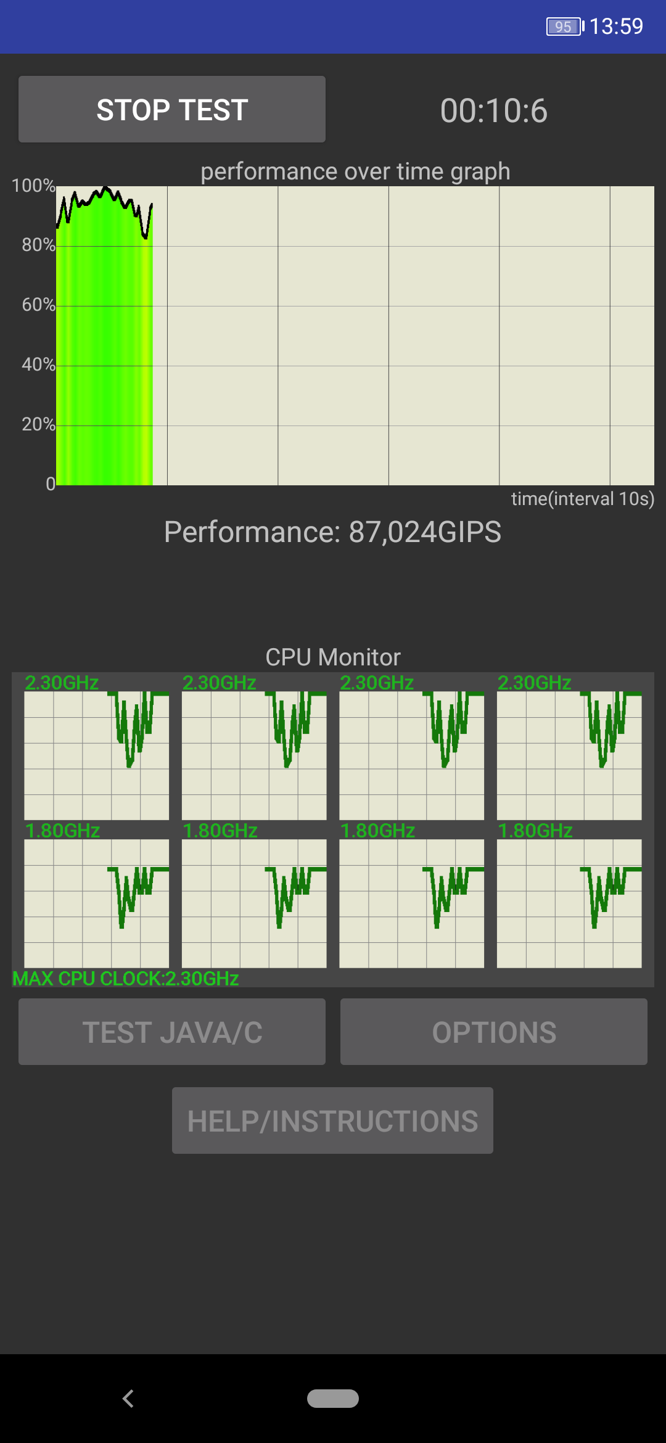Viewport: 666px width, 1443px height.
Task: Open the OPTIONS menu
Action: point(494,1032)
